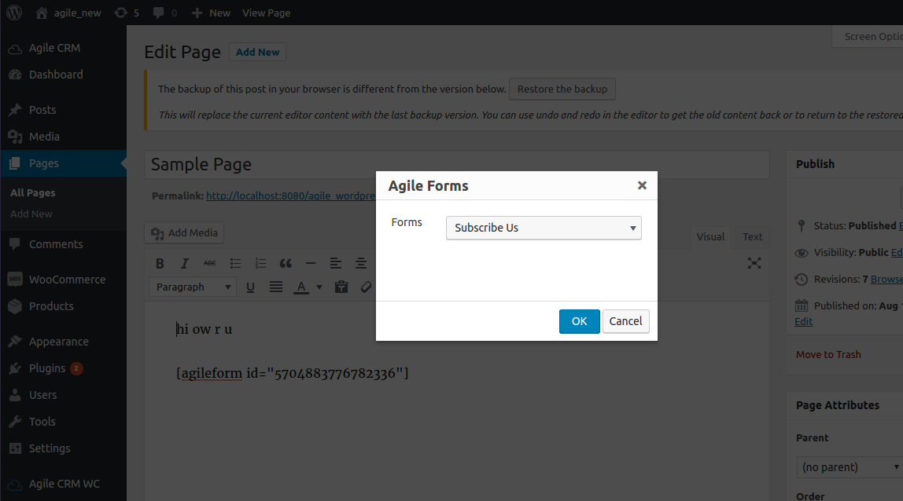The width and height of the screenshot is (903, 501).
Task: Switch to the Visual editor tab
Action: point(710,236)
